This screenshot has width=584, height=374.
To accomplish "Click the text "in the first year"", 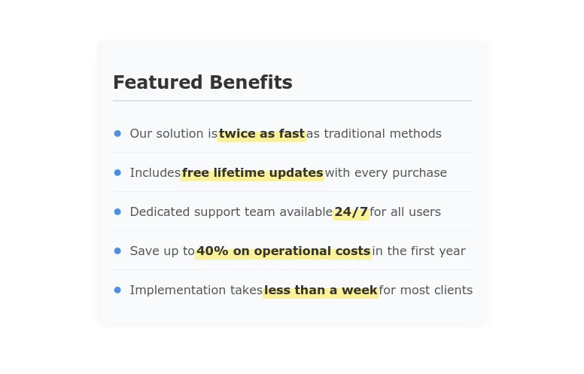I will (x=418, y=251).
